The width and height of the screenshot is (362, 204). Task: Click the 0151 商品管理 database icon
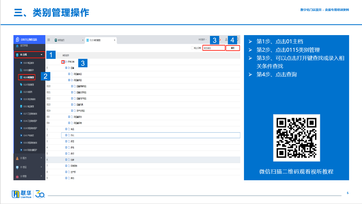click(x=21, y=106)
